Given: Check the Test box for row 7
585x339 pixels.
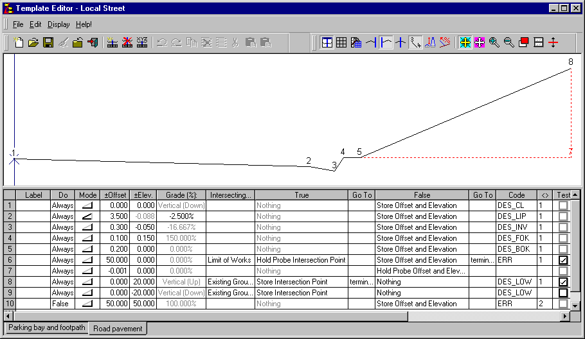Looking at the screenshot, I should (563, 271).
